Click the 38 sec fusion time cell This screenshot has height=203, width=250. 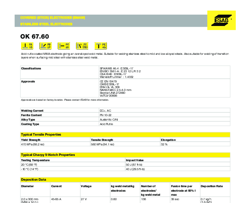coord(175,199)
